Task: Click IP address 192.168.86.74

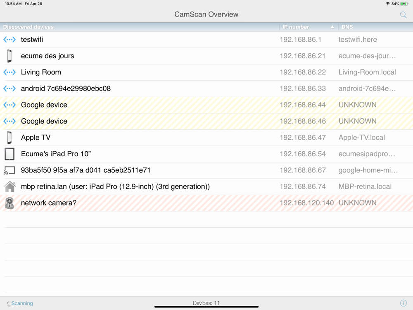Action: tap(303, 187)
